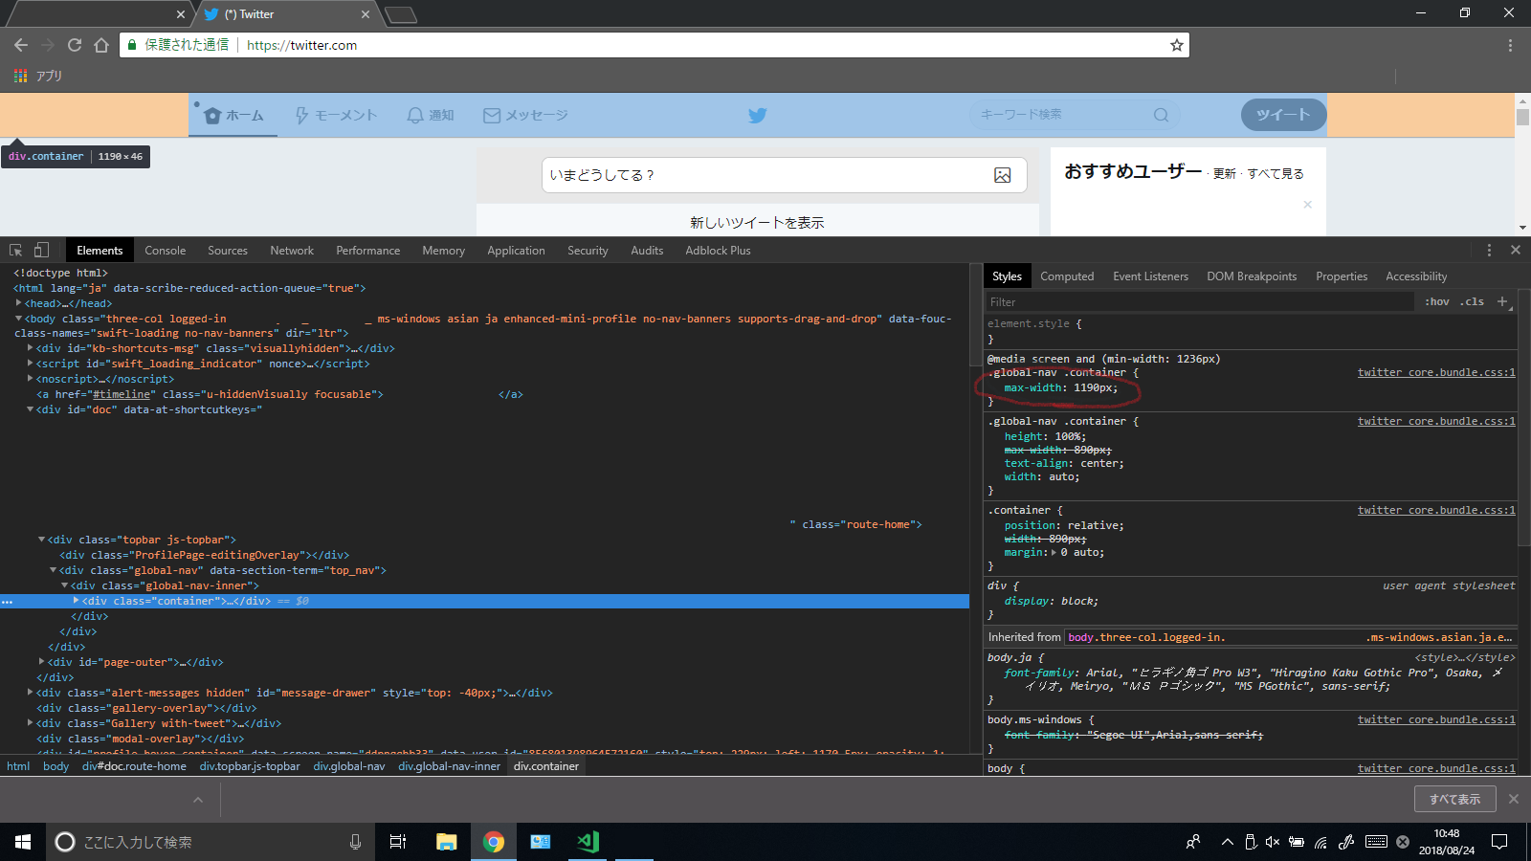Toggle the .cls element classes panel
The width and height of the screenshot is (1531, 861).
click(1473, 301)
